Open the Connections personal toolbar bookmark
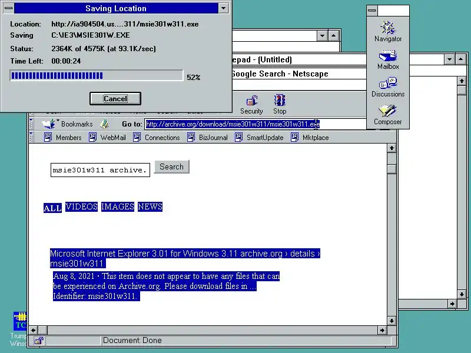Screen dimensions: 471x353 click(156, 138)
